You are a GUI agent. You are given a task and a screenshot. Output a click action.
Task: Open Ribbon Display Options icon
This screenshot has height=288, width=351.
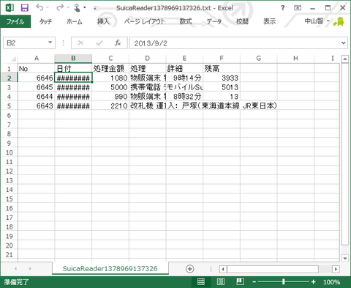[x=298, y=8]
